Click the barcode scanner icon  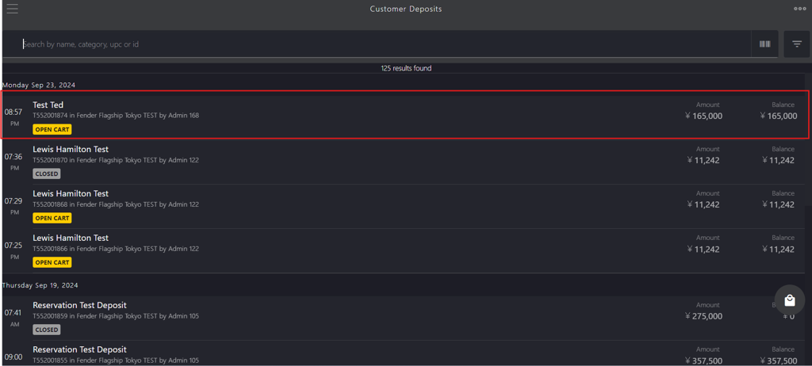click(x=764, y=44)
